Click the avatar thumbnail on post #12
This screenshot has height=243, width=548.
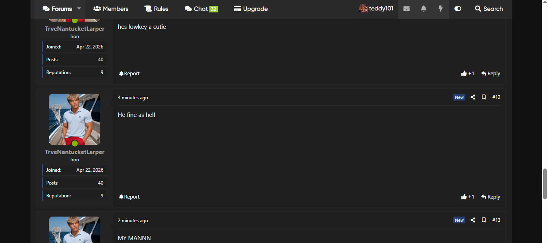pos(75,119)
